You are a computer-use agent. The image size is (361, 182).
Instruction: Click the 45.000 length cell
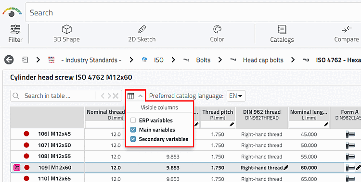[309, 134]
